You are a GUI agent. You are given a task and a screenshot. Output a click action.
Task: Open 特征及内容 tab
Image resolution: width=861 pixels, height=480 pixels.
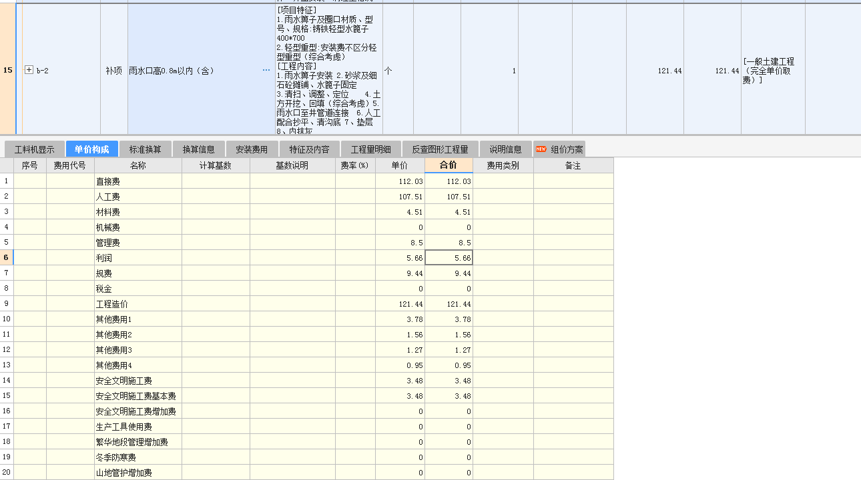(x=309, y=149)
